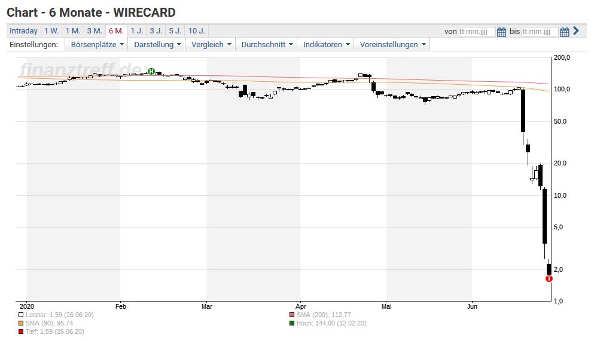Open the Darstellung dropdown menu
This screenshot has width=594, height=341.
coord(157,45)
